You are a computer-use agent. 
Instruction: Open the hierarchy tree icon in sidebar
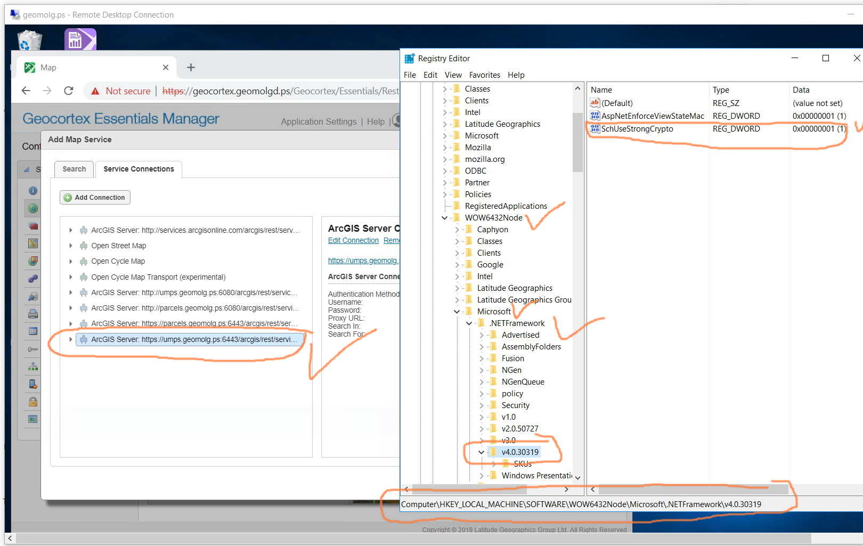(x=33, y=366)
